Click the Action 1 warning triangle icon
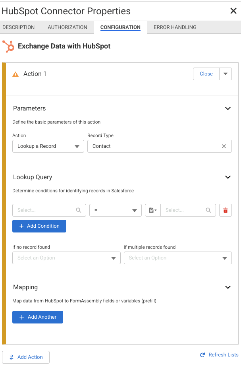Image resolution: width=241 pixels, height=366 pixels. pyautogui.click(x=16, y=74)
